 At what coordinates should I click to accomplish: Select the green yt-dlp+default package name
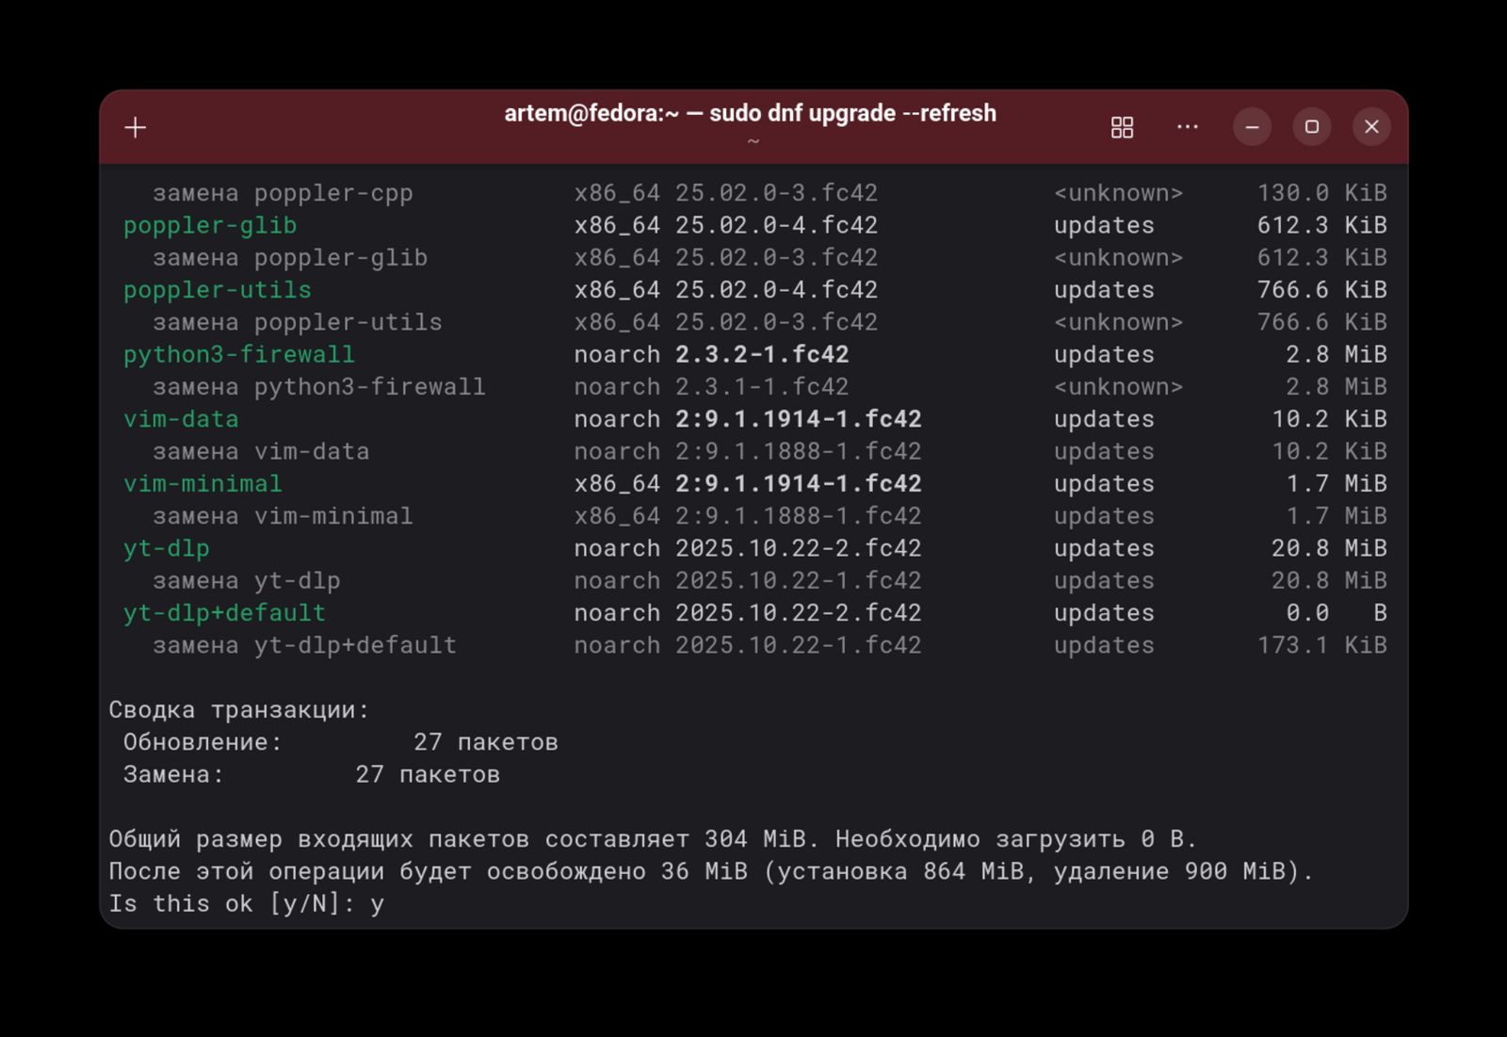tap(224, 613)
